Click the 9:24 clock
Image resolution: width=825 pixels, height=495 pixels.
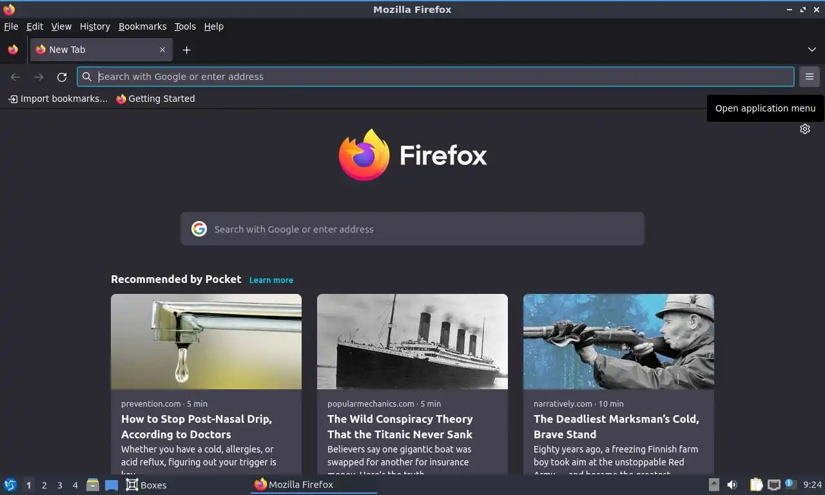coord(812,485)
